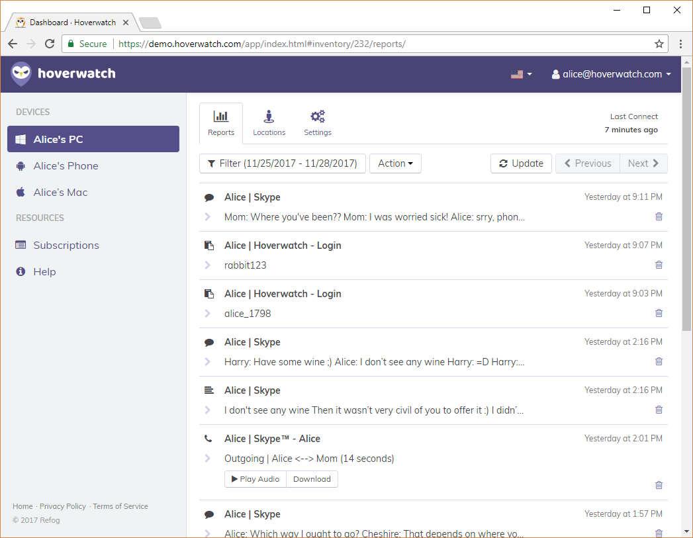
Task: Play Audio of the Skype call
Action: click(255, 479)
